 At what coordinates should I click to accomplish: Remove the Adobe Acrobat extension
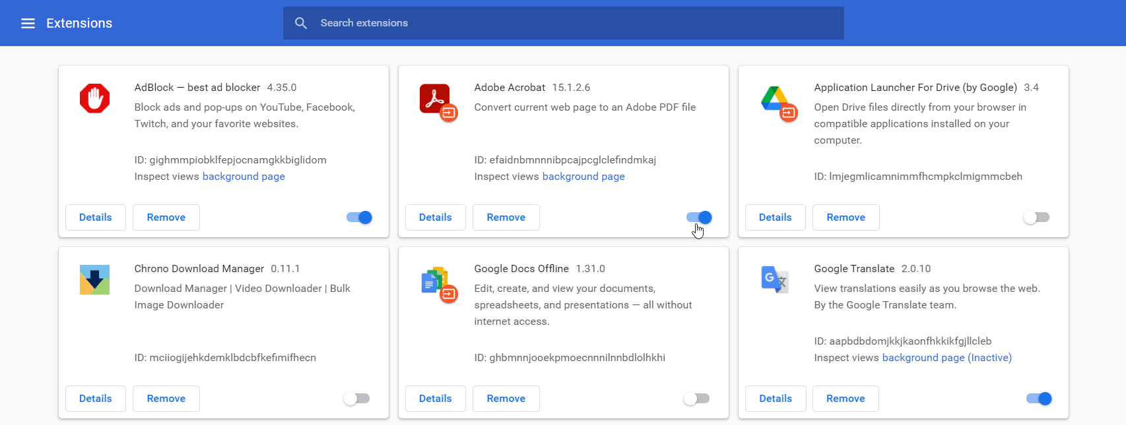tap(506, 217)
